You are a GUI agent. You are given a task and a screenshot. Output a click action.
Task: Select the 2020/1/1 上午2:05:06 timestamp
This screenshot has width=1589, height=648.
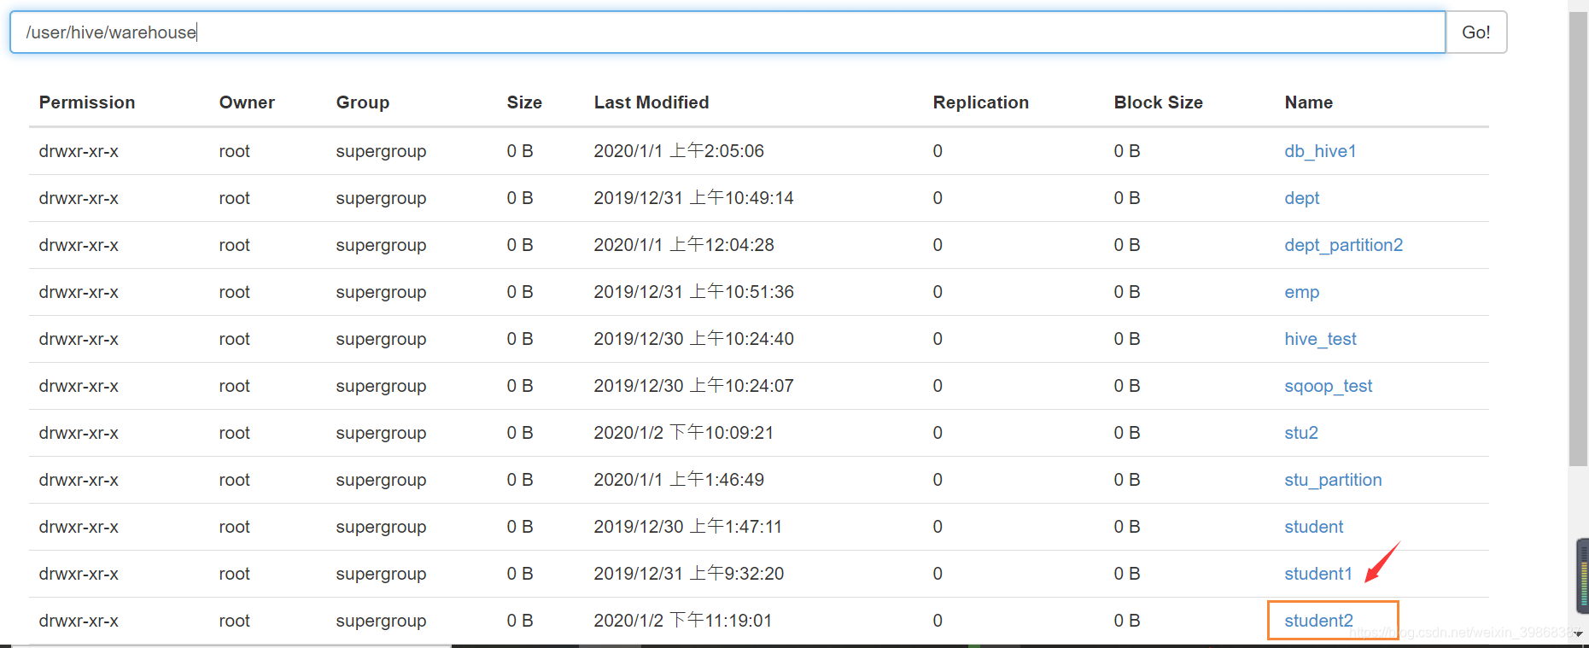[679, 151]
